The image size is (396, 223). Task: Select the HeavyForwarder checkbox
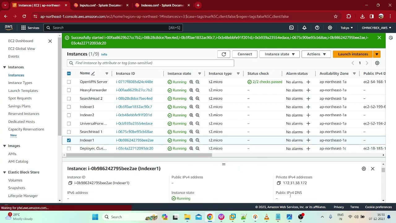(69, 90)
